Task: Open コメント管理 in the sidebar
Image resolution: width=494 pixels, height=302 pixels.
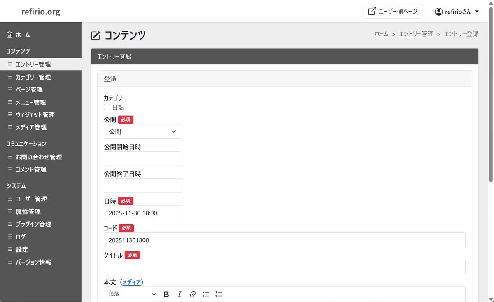Action: pyautogui.click(x=41, y=169)
